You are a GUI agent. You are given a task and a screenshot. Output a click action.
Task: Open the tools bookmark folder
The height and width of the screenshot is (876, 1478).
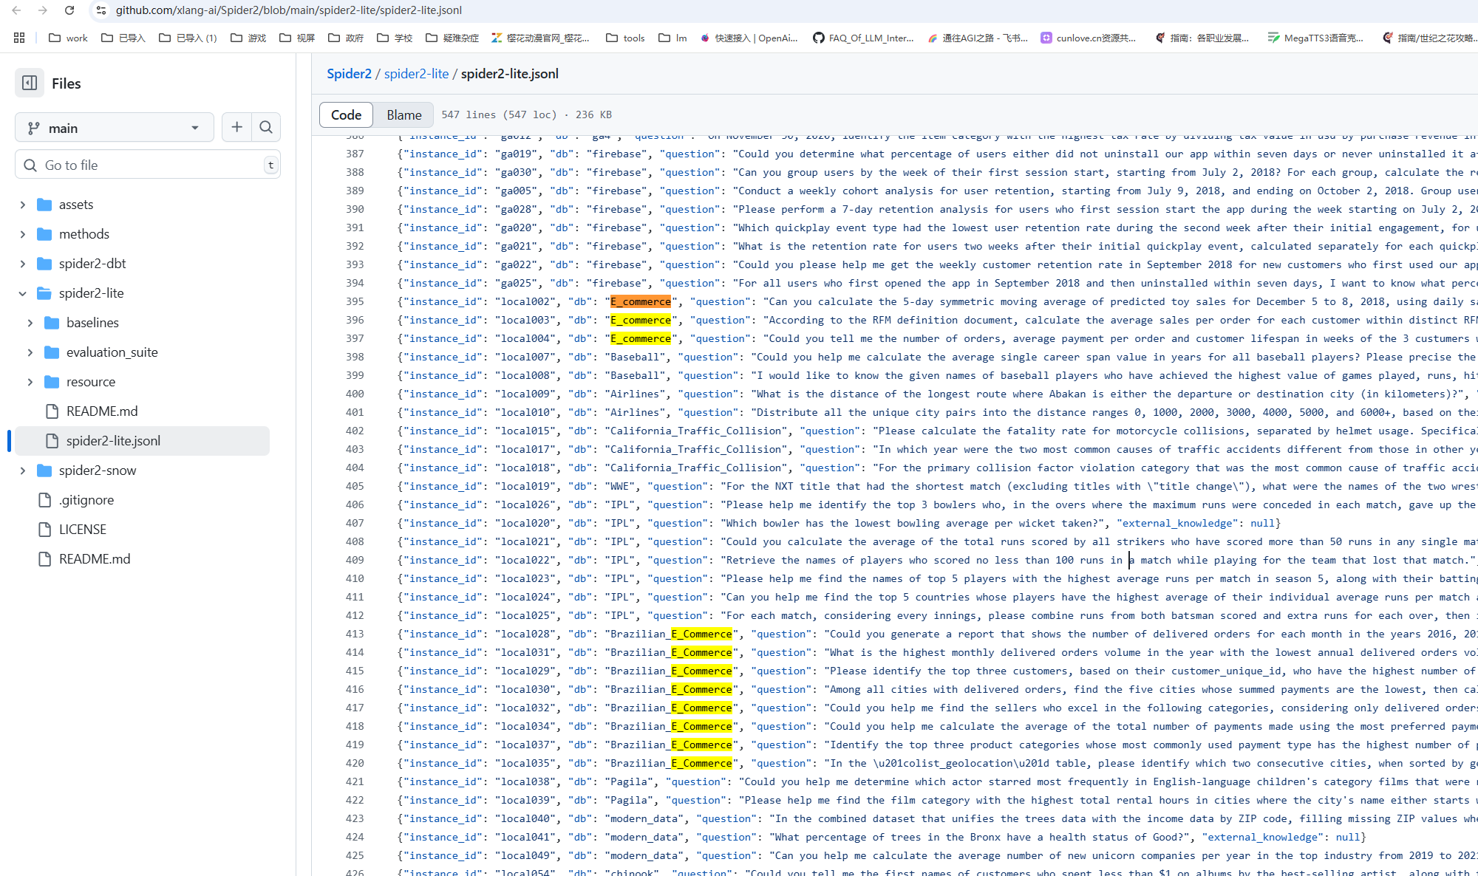pyautogui.click(x=625, y=38)
